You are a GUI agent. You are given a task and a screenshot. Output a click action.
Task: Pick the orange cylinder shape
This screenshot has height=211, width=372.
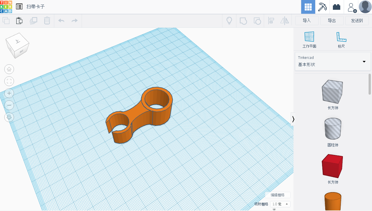[333, 201]
